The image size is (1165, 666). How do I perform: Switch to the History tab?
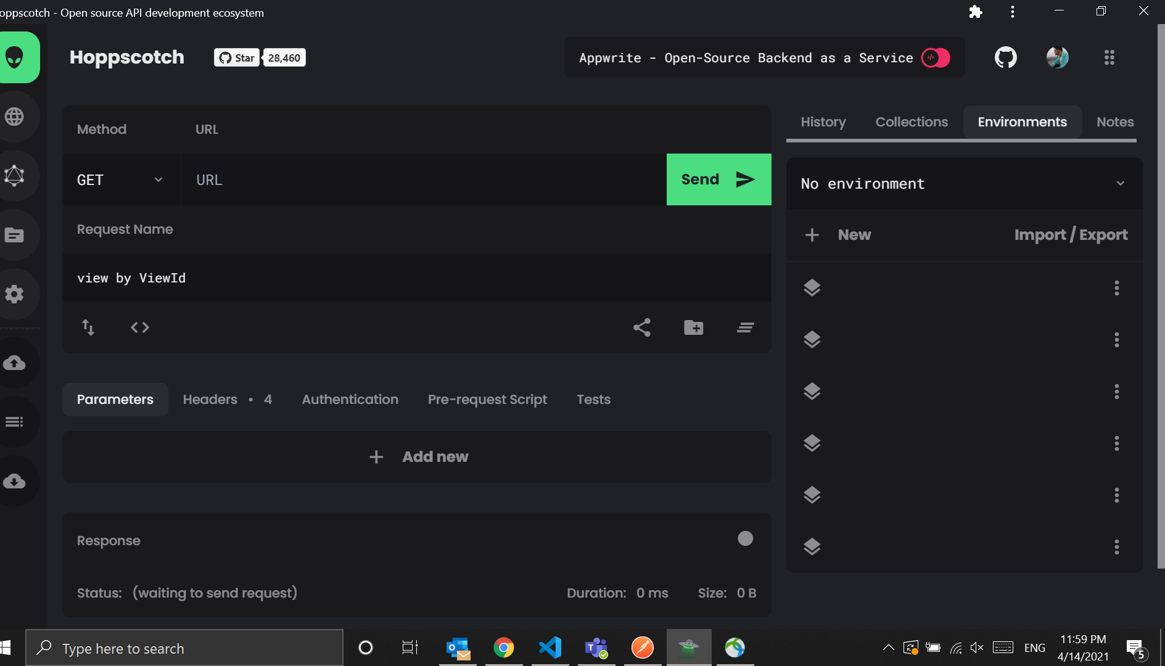823,122
